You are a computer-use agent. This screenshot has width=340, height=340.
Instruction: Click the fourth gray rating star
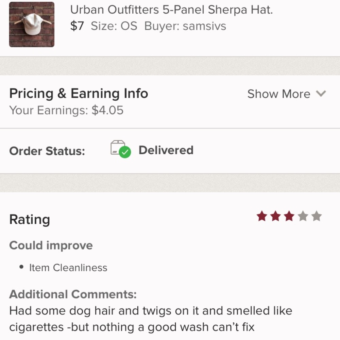click(302, 216)
